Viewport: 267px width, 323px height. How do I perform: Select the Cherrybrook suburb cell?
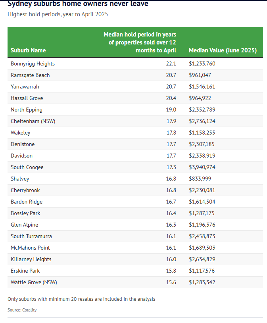[25, 190]
